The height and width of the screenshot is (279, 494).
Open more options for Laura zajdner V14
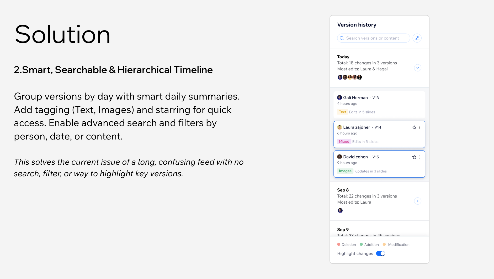(x=420, y=127)
